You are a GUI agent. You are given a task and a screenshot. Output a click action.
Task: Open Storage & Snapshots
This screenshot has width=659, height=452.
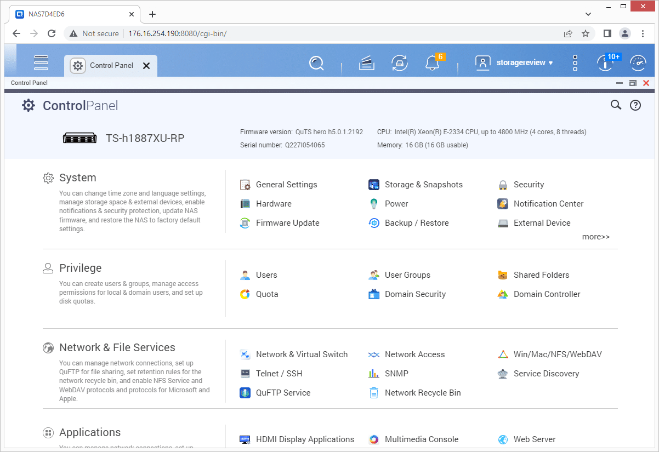click(x=416, y=185)
